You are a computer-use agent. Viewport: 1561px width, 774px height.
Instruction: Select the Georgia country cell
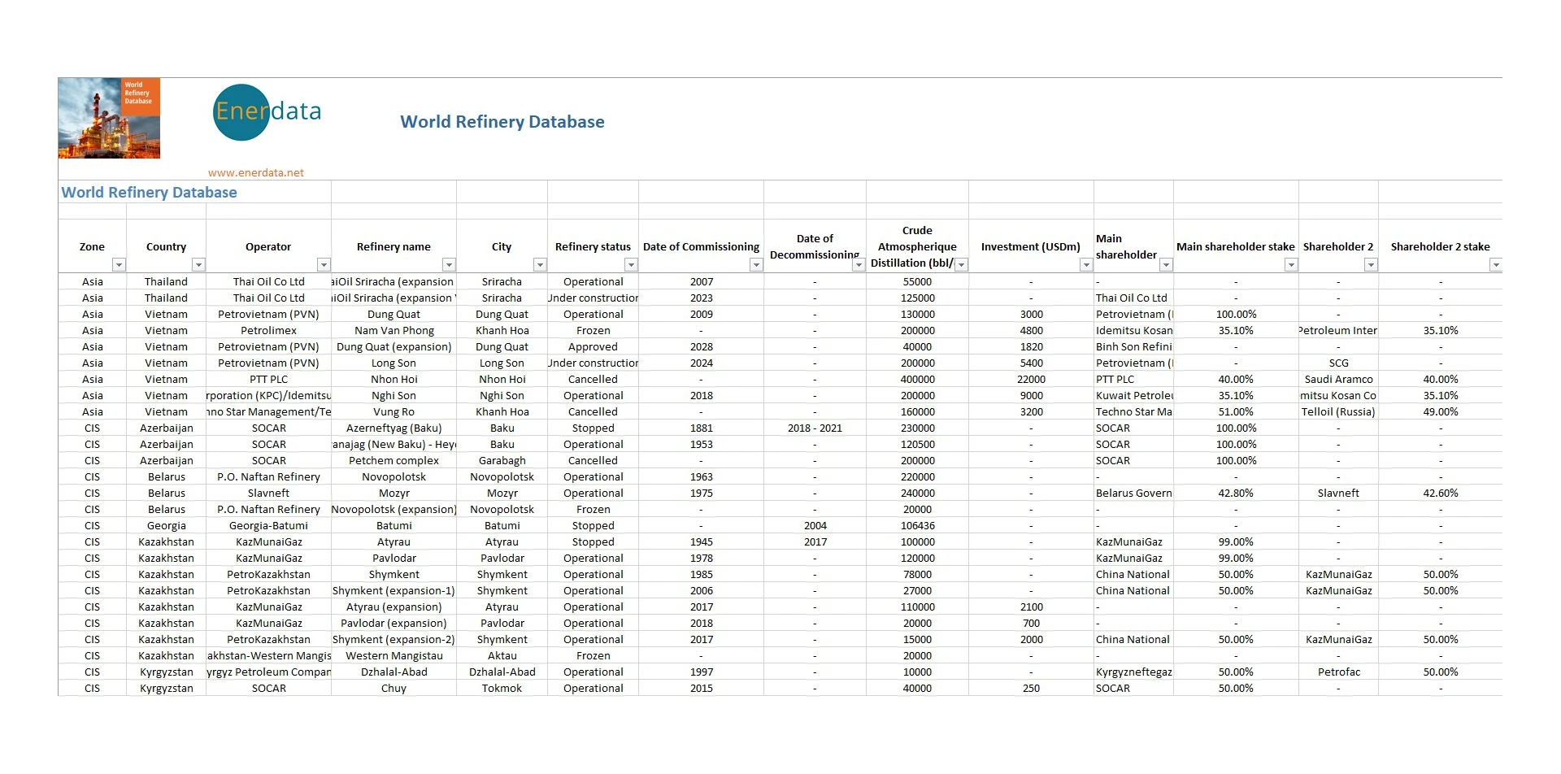point(166,525)
